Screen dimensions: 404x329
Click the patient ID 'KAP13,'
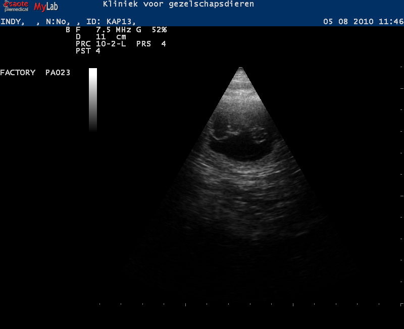[x=121, y=22]
